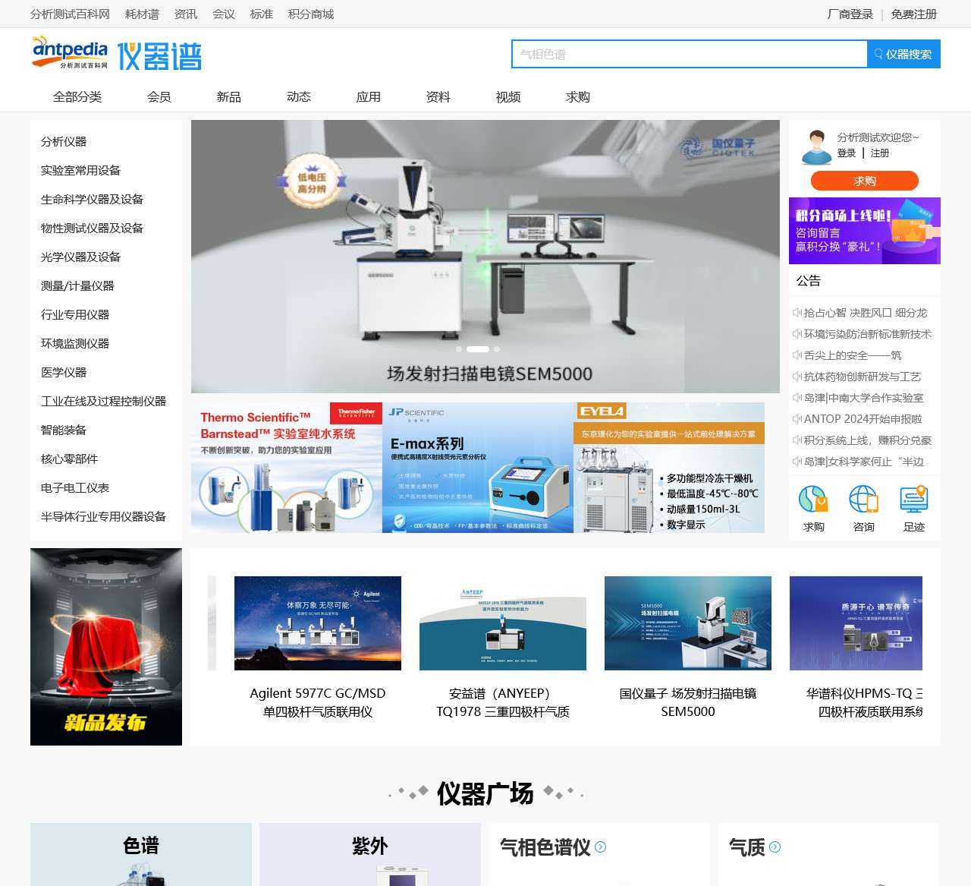Select 测量/计量仪器 category

[x=77, y=286]
